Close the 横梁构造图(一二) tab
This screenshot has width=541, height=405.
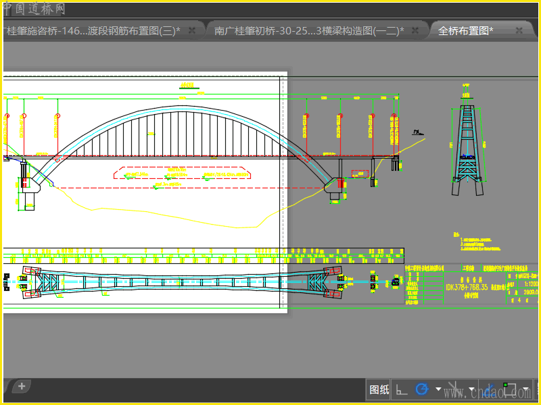(414, 30)
